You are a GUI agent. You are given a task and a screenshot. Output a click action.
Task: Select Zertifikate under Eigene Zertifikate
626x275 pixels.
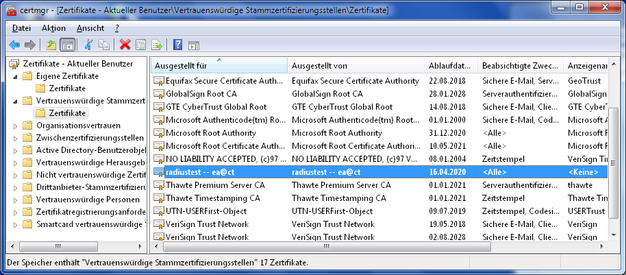pyautogui.click(x=67, y=88)
